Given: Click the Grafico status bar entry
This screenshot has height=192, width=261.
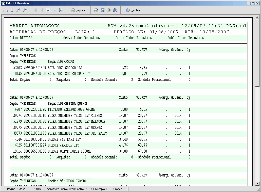Looking at the screenshot, I should pyautogui.click(x=118, y=189).
